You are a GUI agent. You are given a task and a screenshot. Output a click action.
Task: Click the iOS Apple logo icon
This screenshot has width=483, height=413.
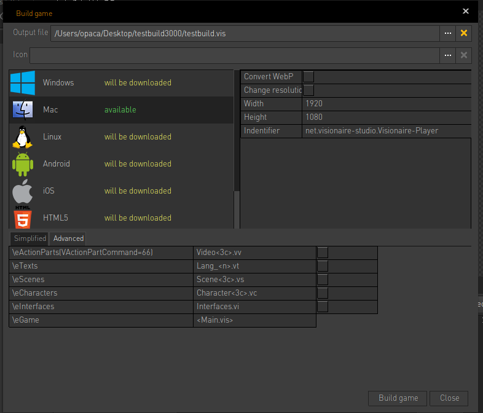[23, 191]
